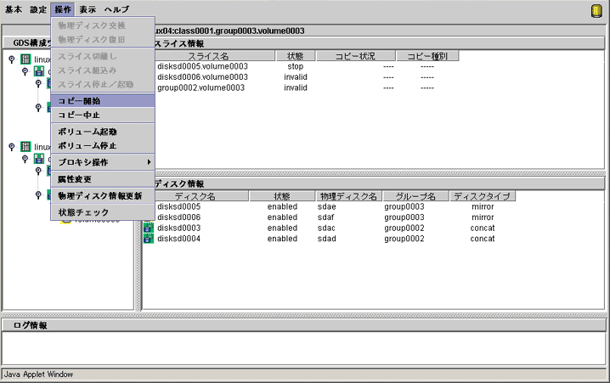Collapse the second linux node tree handle
The width and height of the screenshot is (610, 383).
click(11, 147)
